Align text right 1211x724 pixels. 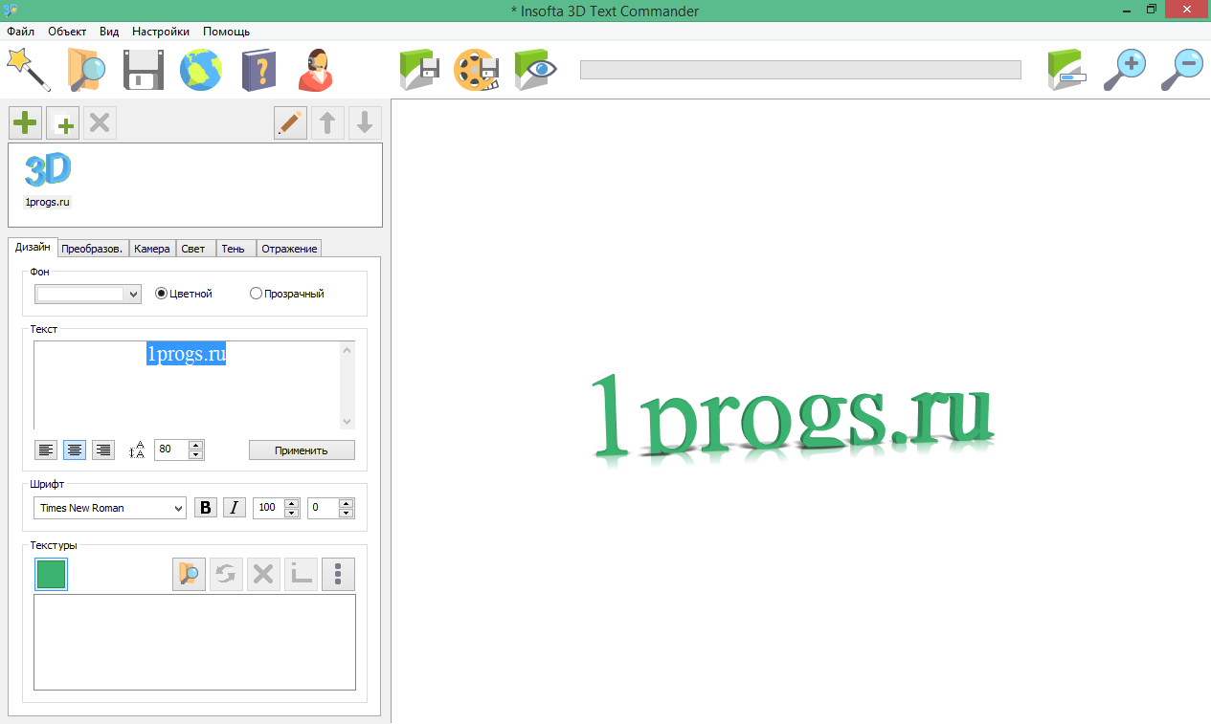click(103, 450)
